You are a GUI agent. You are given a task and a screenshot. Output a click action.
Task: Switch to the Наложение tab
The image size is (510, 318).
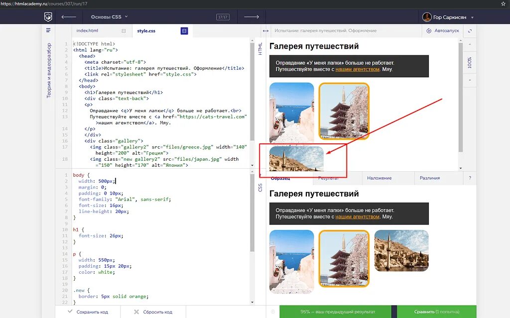379,178
